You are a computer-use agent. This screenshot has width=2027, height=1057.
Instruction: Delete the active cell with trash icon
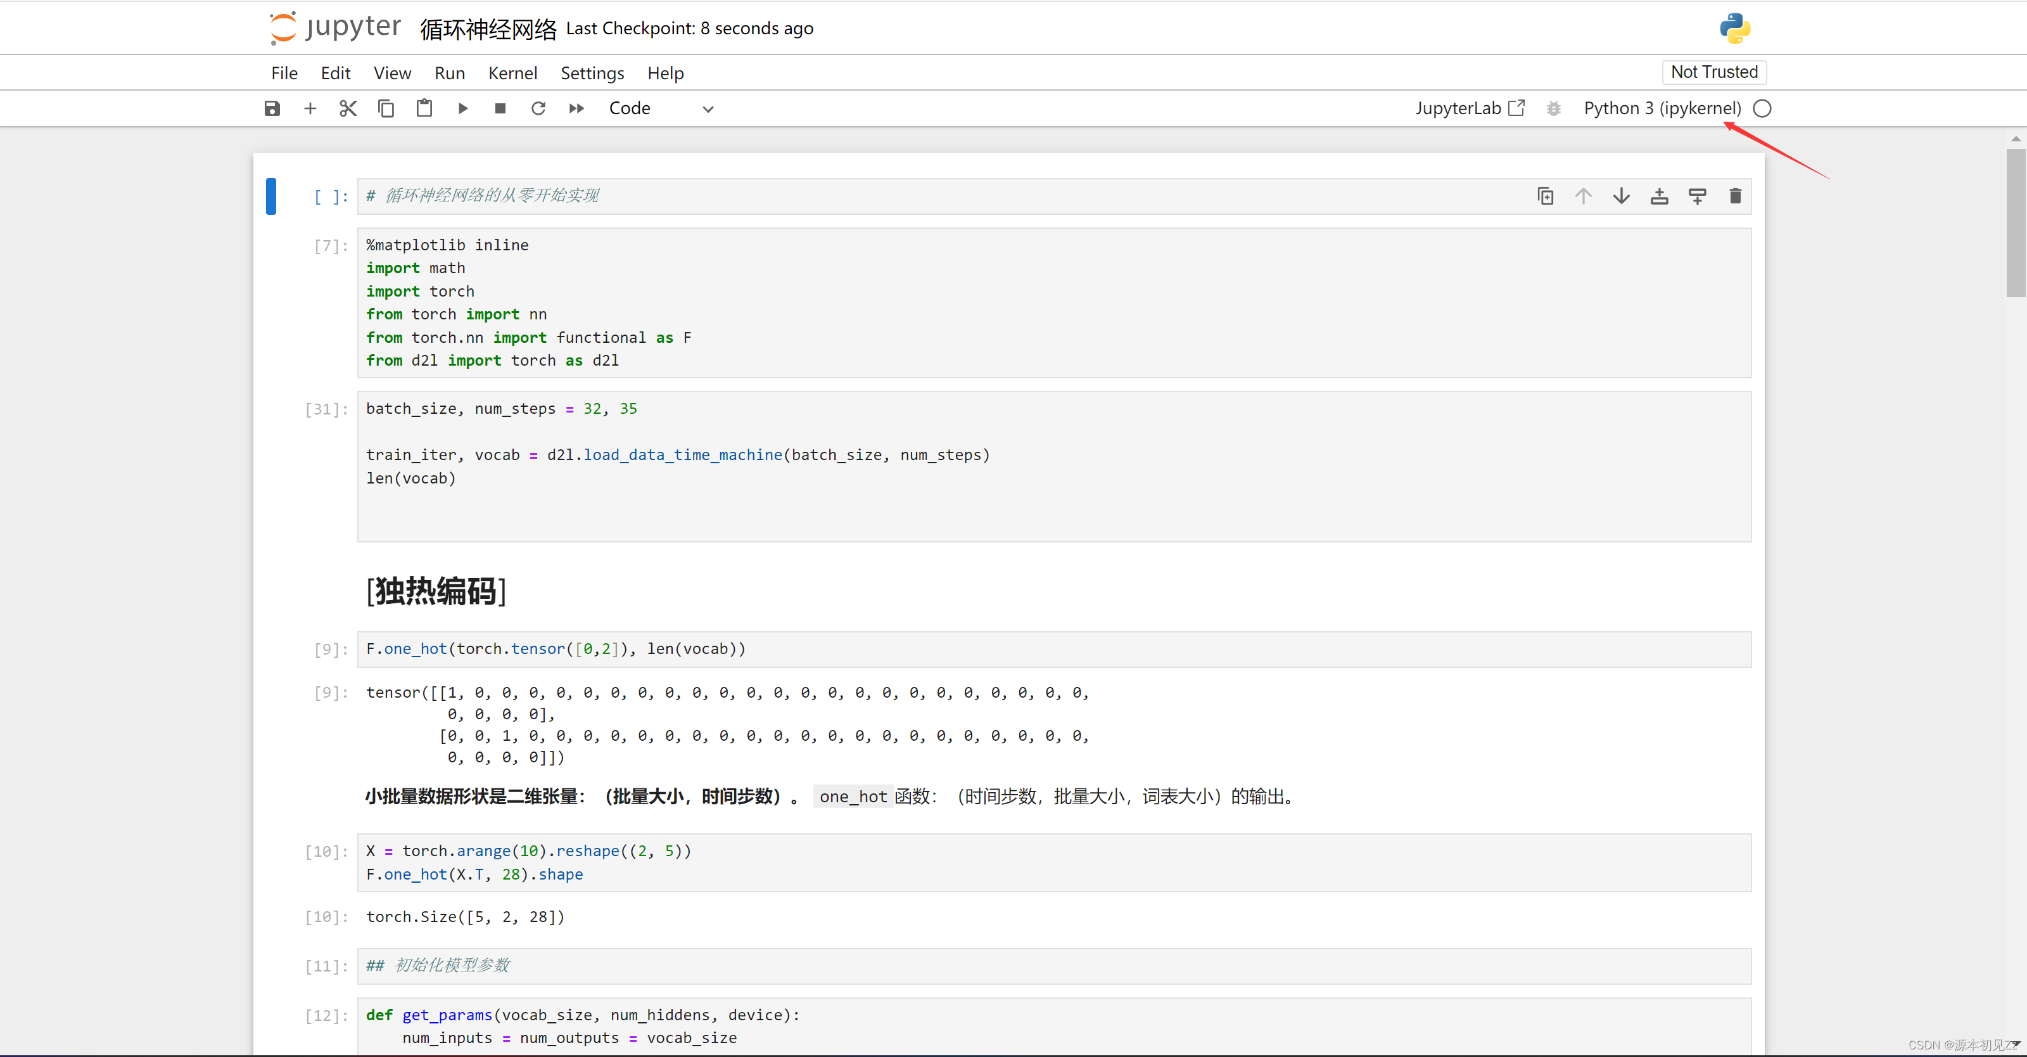click(x=1735, y=196)
